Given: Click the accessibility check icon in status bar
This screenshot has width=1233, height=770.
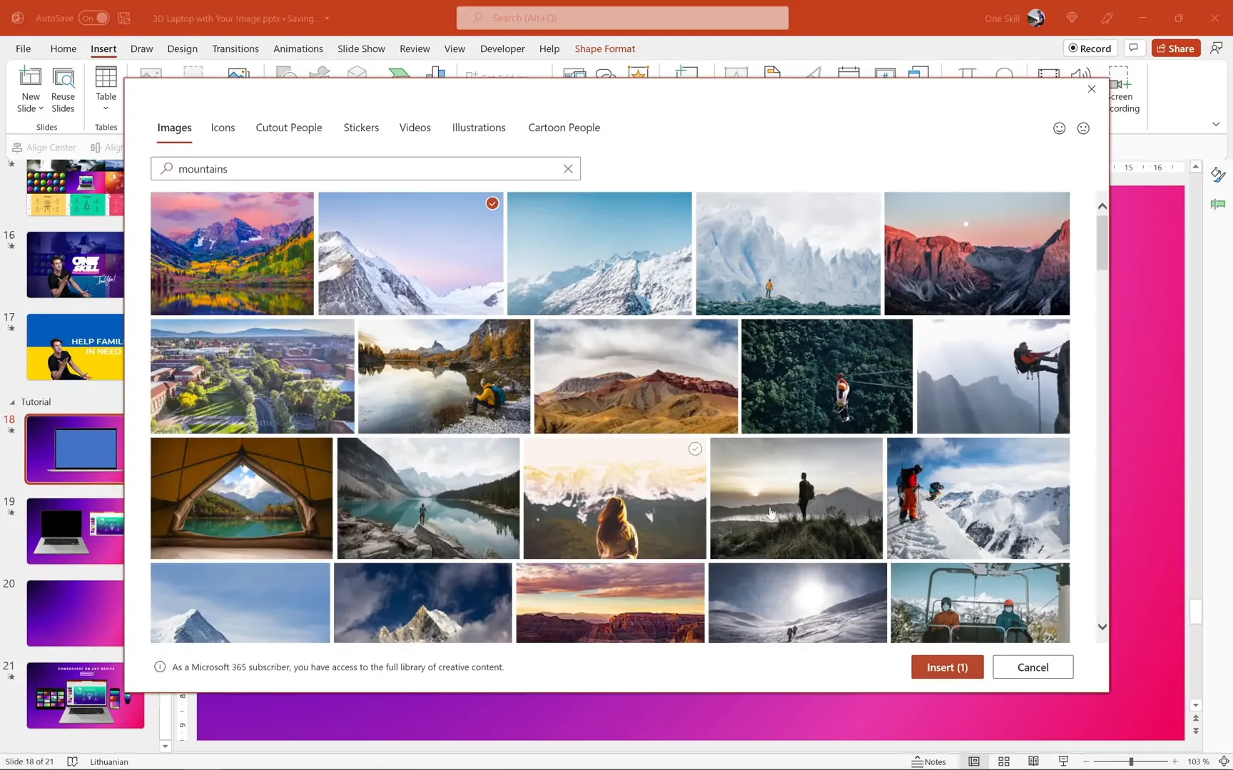Looking at the screenshot, I should tap(72, 761).
